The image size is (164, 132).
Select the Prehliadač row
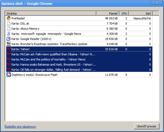click(x=79, y=18)
